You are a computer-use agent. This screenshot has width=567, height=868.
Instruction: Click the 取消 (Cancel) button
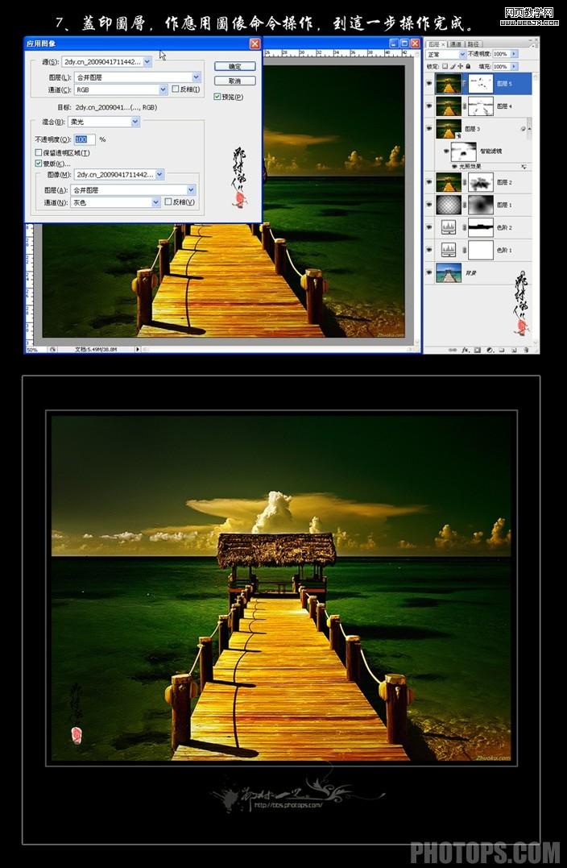point(234,81)
